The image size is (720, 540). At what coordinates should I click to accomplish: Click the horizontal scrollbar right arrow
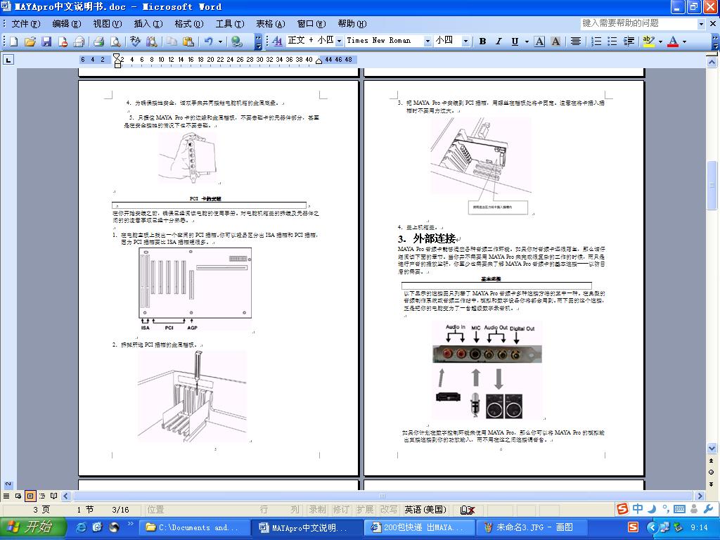700,496
